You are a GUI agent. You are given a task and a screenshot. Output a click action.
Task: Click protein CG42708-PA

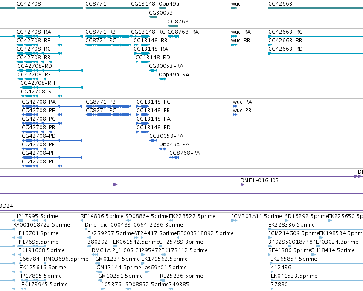point(39,102)
